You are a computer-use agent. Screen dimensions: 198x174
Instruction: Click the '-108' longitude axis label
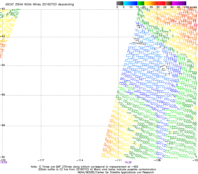point(157,160)
